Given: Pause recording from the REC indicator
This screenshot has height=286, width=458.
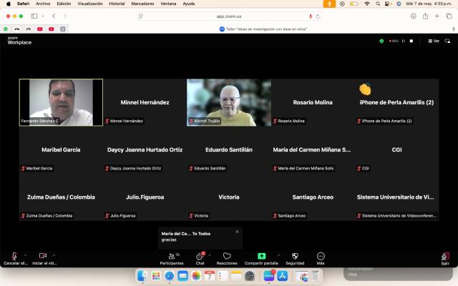Looking at the screenshot, I should (x=403, y=41).
